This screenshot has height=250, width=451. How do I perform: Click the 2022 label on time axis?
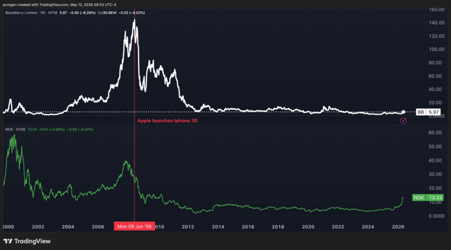pos(338,227)
